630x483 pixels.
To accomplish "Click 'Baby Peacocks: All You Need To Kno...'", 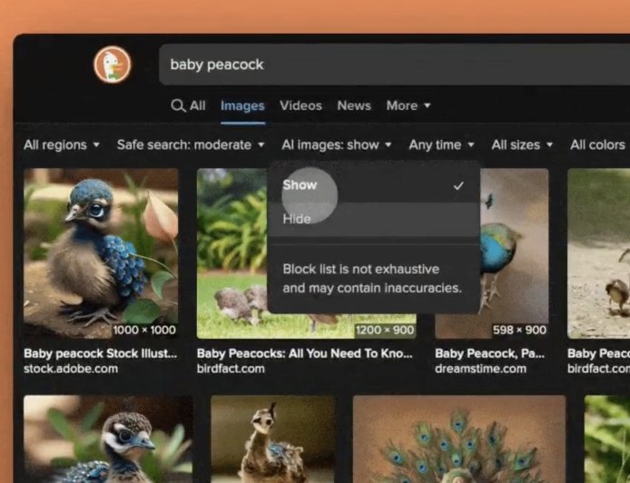I will pyautogui.click(x=304, y=353).
